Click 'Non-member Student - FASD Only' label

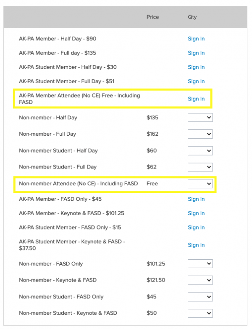[x=61, y=297]
